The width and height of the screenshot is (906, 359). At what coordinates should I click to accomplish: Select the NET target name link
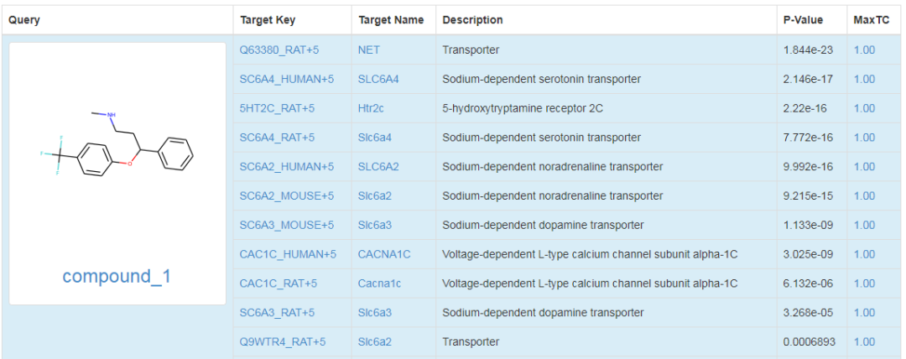368,50
